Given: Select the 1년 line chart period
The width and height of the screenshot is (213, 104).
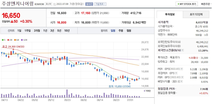Looking at the screenshot, I should (45, 31).
